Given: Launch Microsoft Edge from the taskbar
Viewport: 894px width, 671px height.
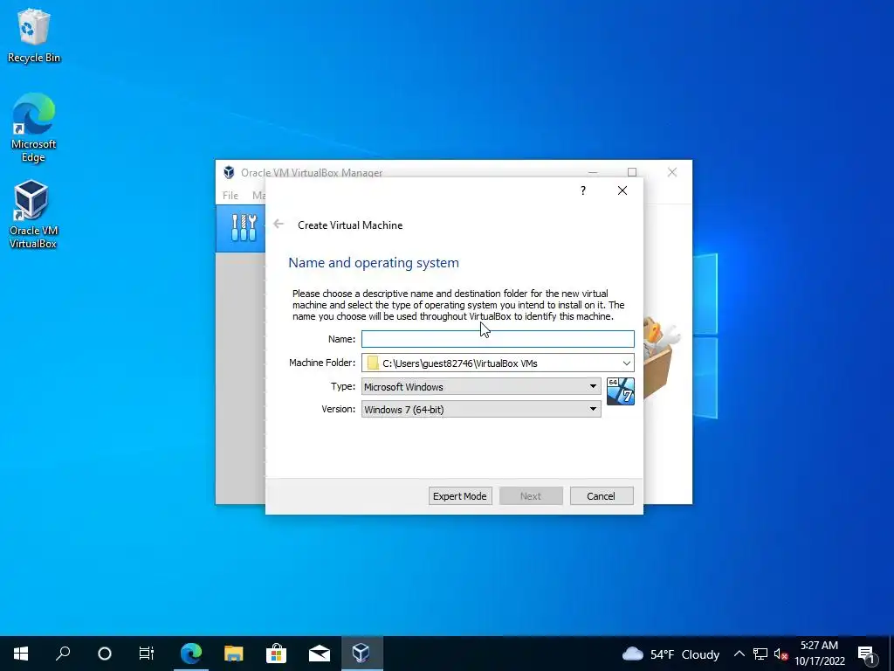Looking at the screenshot, I should point(191,654).
